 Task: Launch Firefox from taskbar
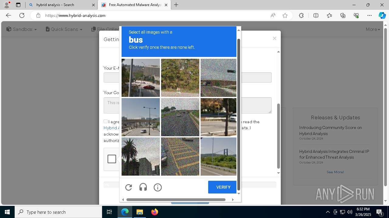[x=155, y=212]
